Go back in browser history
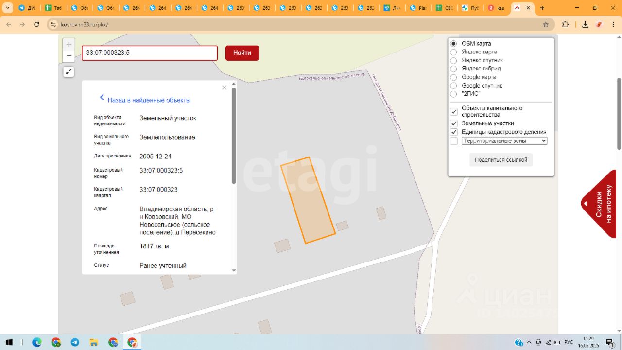The image size is (622, 350). [x=9, y=24]
